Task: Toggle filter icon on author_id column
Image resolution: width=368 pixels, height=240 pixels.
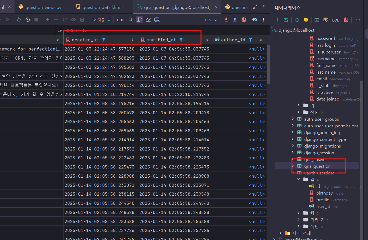Action: click(250, 40)
